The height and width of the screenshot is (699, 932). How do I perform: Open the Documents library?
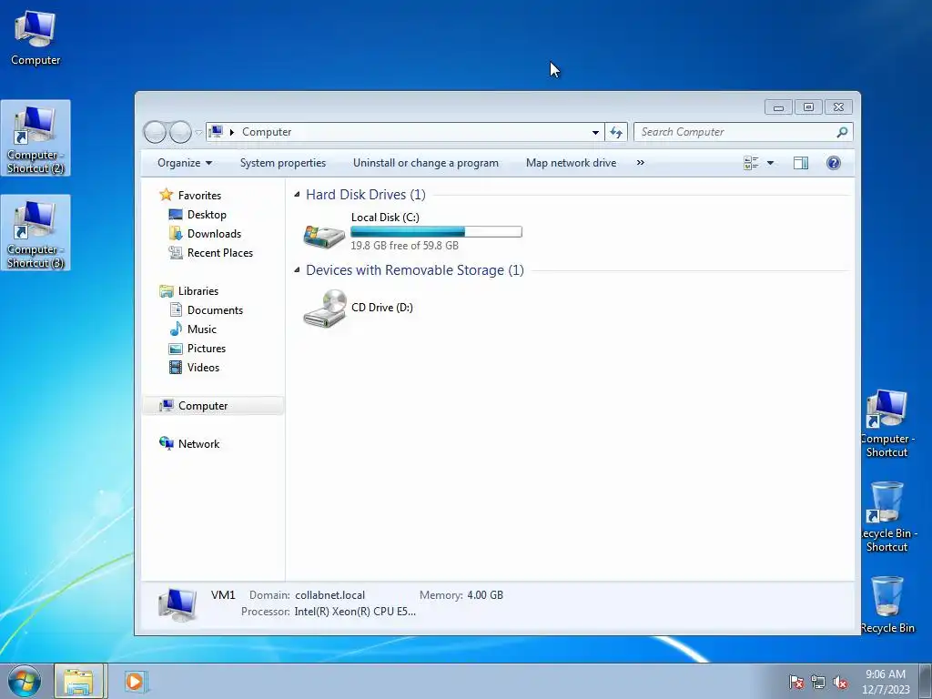[x=215, y=310]
